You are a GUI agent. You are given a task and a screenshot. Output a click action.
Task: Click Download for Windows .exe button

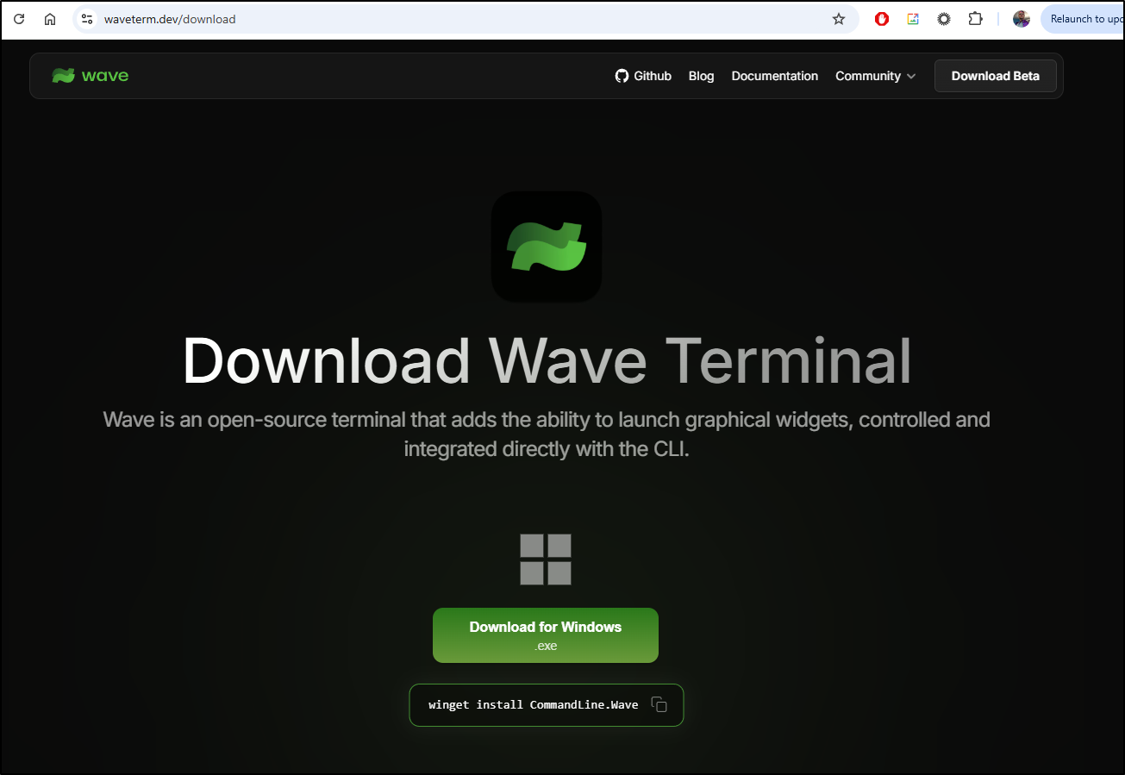[x=546, y=635]
